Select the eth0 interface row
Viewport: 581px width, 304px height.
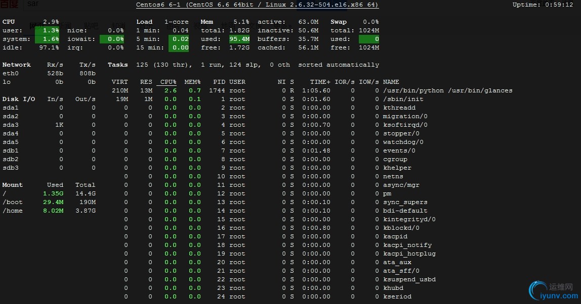tap(49, 73)
